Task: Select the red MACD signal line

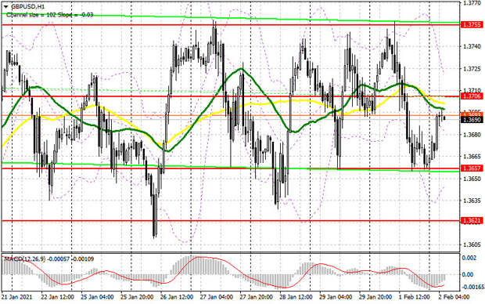Action: coord(223,273)
